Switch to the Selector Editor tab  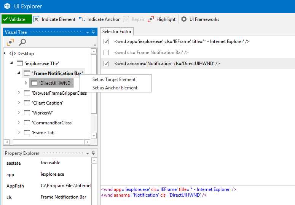117,32
